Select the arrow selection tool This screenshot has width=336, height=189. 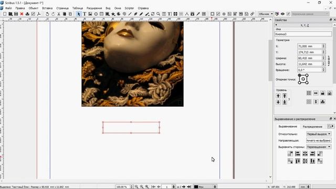79,14
